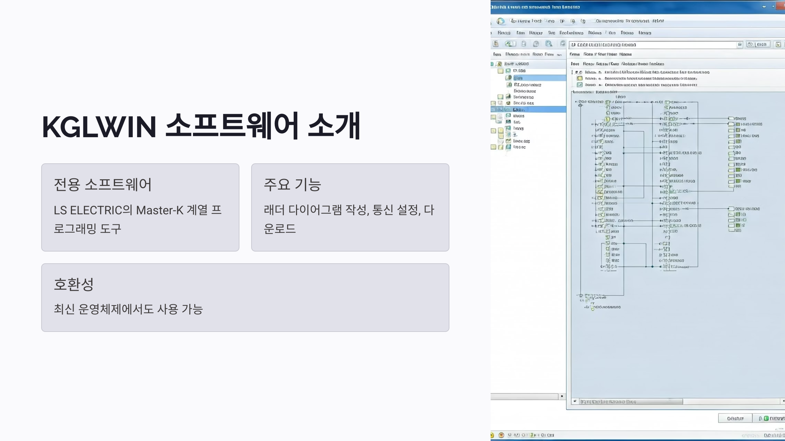Image resolution: width=785 pixels, height=441 pixels.
Task: Click the blue magnifier page toolbar icon
Action: [x=549, y=44]
